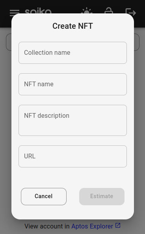Screen dimensions: 145x234
Task: Click into the NFT description text area
Action: [72, 120]
